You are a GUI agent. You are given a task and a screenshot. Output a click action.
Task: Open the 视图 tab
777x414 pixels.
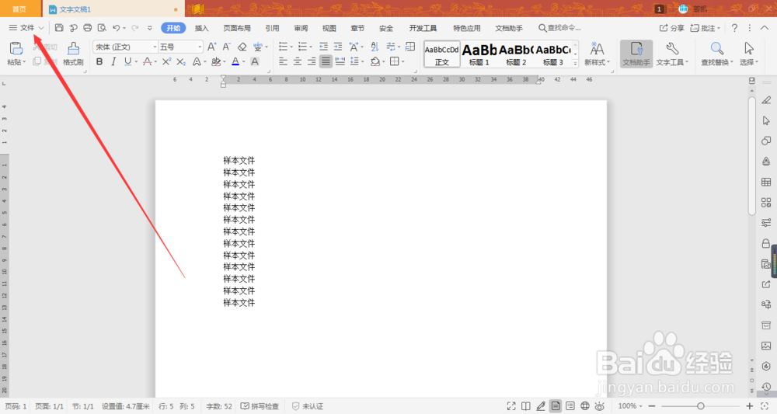click(329, 28)
